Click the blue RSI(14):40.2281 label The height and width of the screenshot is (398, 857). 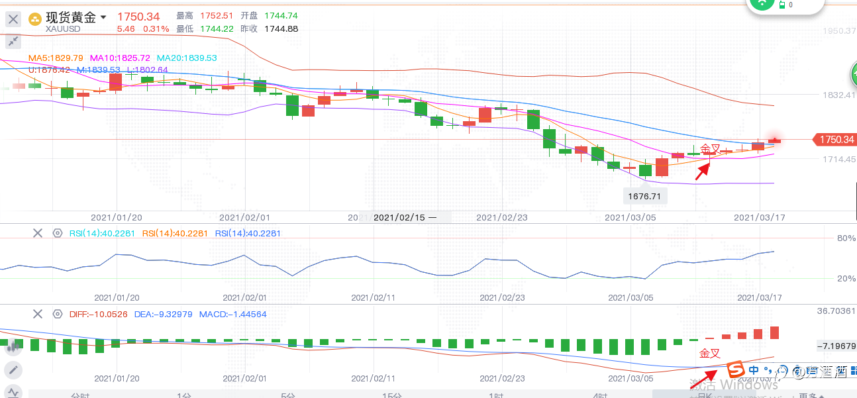[248, 233]
